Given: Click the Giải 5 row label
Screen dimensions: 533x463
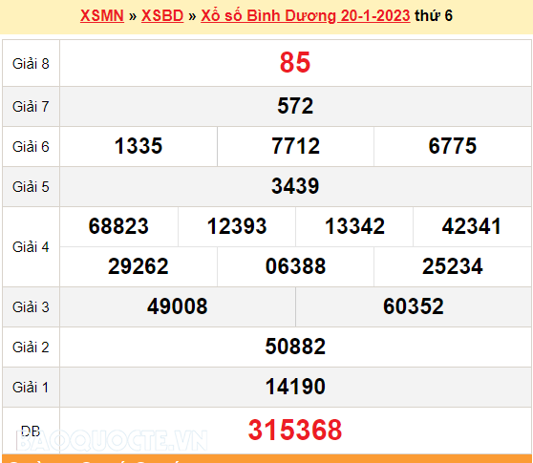Looking at the screenshot, I should [31, 187].
